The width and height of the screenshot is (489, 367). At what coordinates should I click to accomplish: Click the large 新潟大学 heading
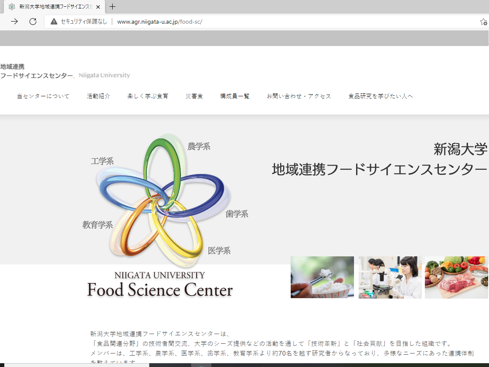point(460,149)
